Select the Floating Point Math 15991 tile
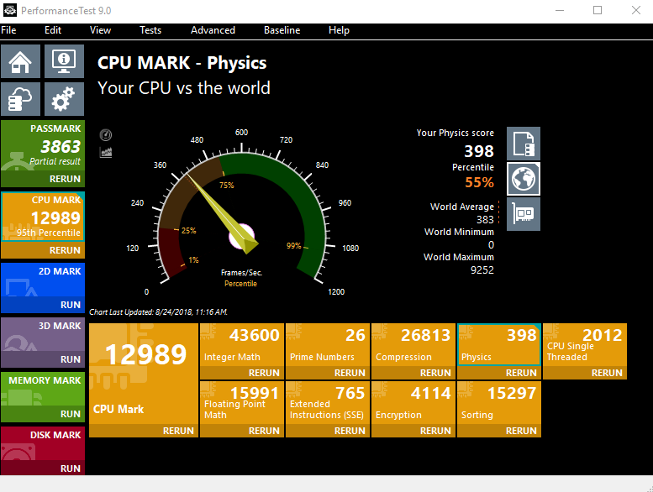This screenshot has width=653, height=492. coord(242,402)
